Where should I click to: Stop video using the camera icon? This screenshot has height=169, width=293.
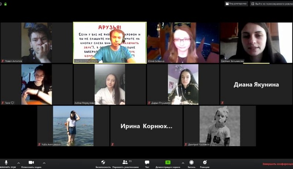[31, 162]
